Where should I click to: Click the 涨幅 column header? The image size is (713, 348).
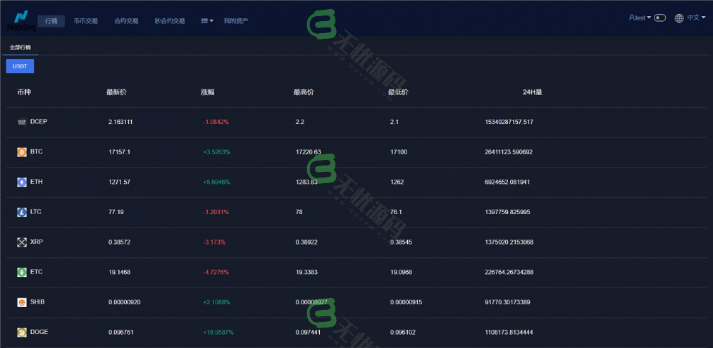pos(207,92)
